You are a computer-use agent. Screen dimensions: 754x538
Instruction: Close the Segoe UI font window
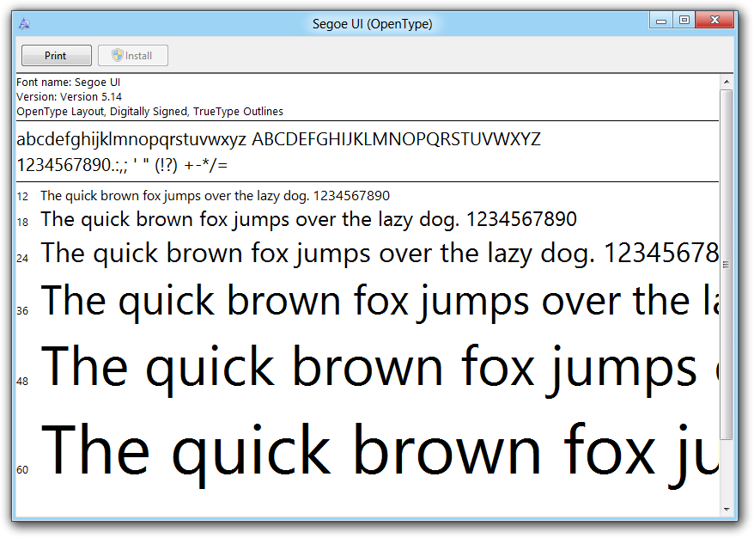(x=714, y=21)
